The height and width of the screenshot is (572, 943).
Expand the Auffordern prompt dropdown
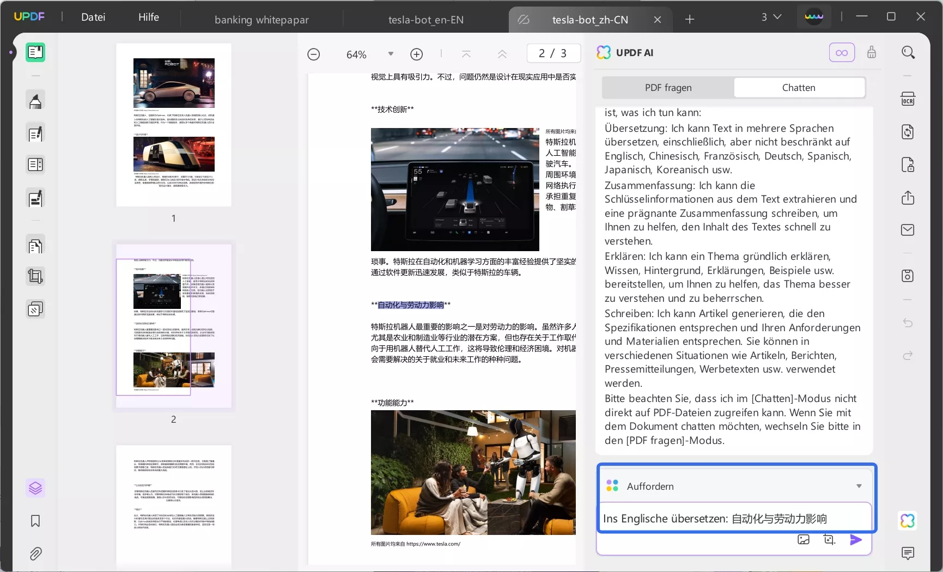[859, 486]
